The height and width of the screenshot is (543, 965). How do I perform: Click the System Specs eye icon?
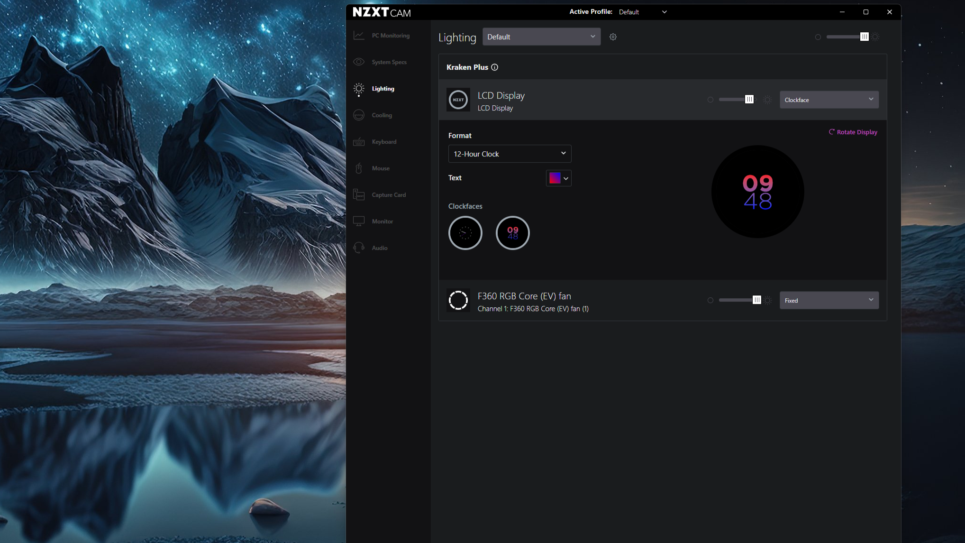(x=359, y=62)
